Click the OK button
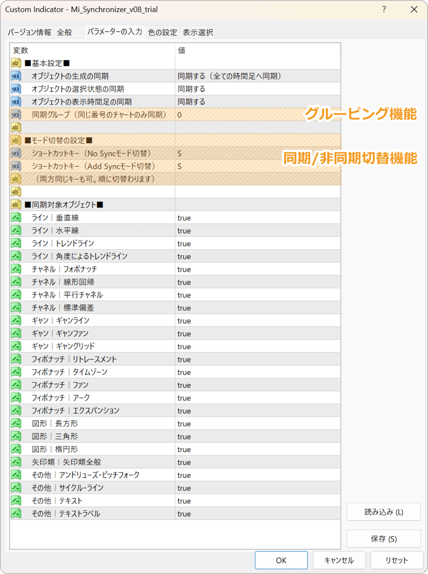 (x=281, y=560)
